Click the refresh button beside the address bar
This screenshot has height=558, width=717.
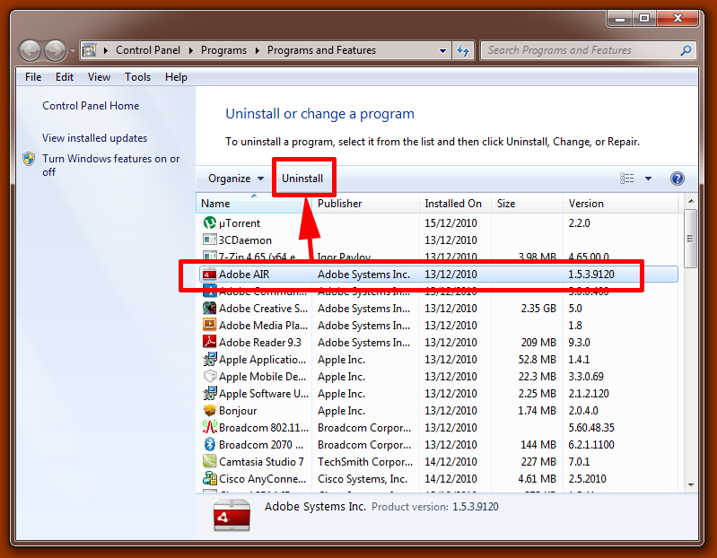click(x=463, y=50)
